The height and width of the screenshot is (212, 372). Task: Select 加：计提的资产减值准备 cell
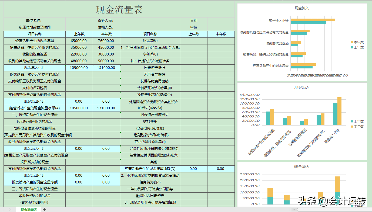point(150,61)
